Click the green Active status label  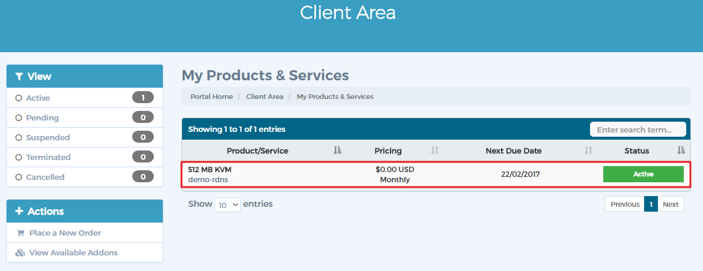click(x=644, y=174)
